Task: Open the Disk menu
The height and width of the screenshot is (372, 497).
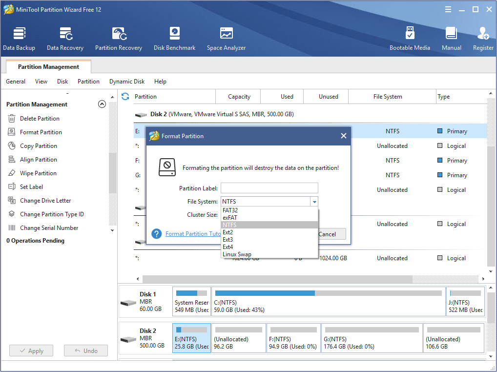Action: (62, 82)
